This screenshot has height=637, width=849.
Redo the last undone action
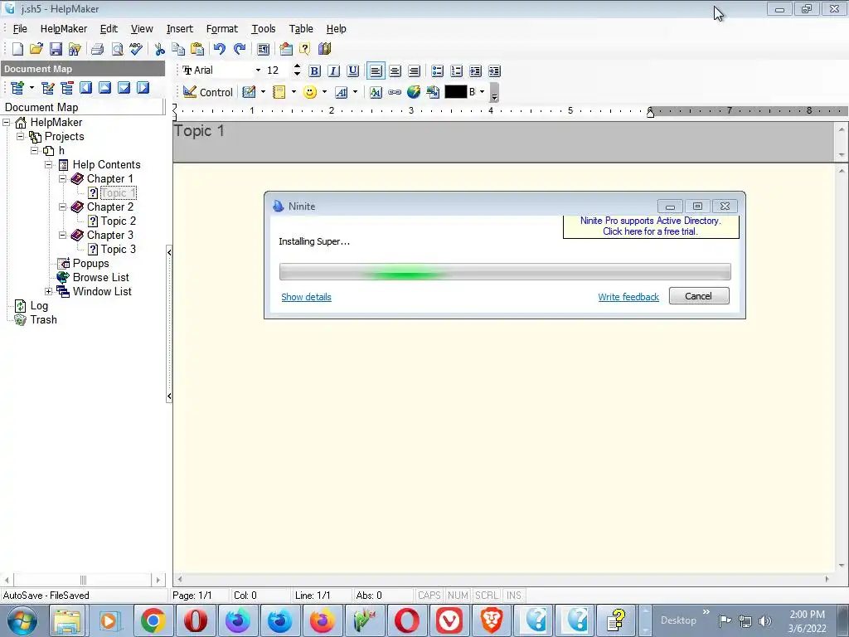point(240,49)
